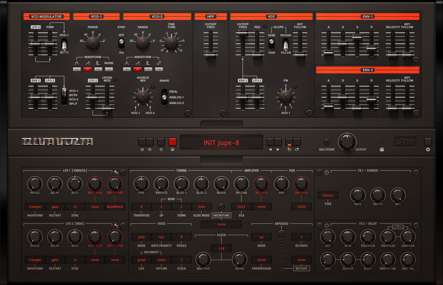Image resolution: width=443 pixels, height=285 pixels.
Task: Click the VCO-1 panel header
Action: pyautogui.click(x=97, y=17)
